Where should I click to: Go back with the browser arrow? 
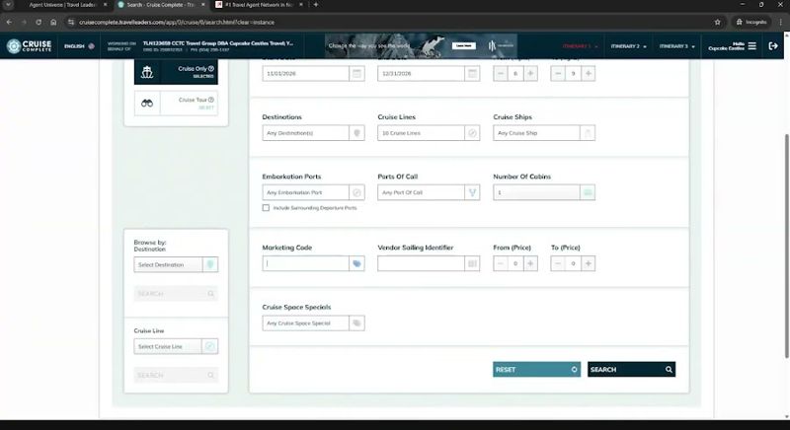tap(9, 22)
